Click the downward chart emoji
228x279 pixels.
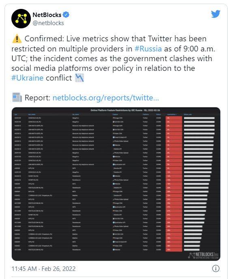point(80,78)
